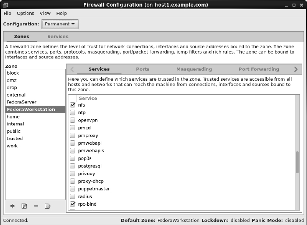The width and height of the screenshot is (307, 225).
Task: Select the work zone
Action: (36, 146)
